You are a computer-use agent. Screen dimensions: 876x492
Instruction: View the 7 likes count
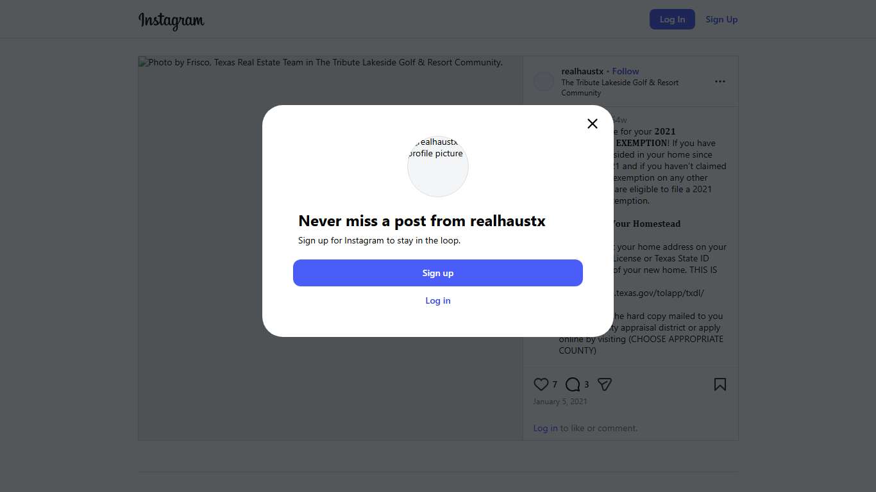[x=555, y=385]
